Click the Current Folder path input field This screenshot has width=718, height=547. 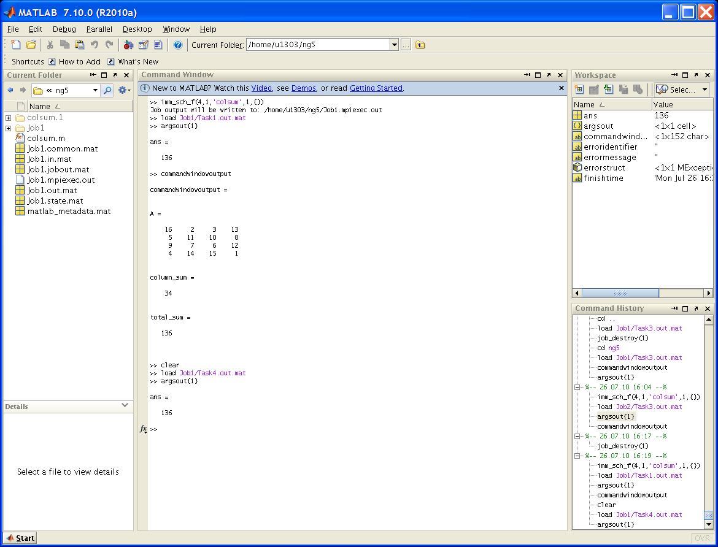[x=318, y=45]
